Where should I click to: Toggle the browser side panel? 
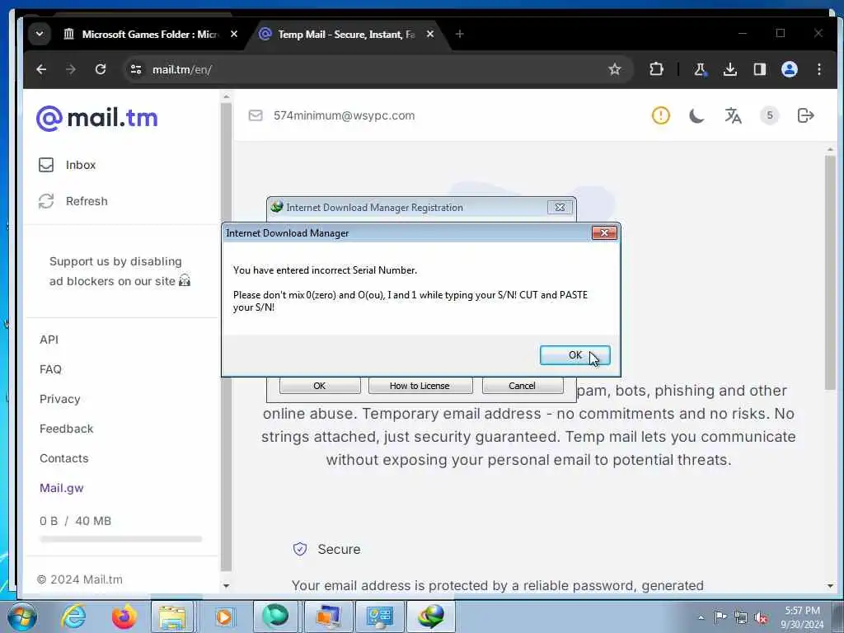759,69
